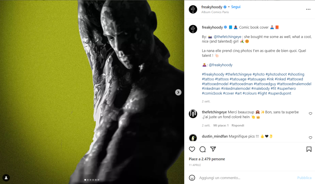The height and width of the screenshot is (184, 315).
Task: Open the #superdupont hashtag
Action: [279, 93]
